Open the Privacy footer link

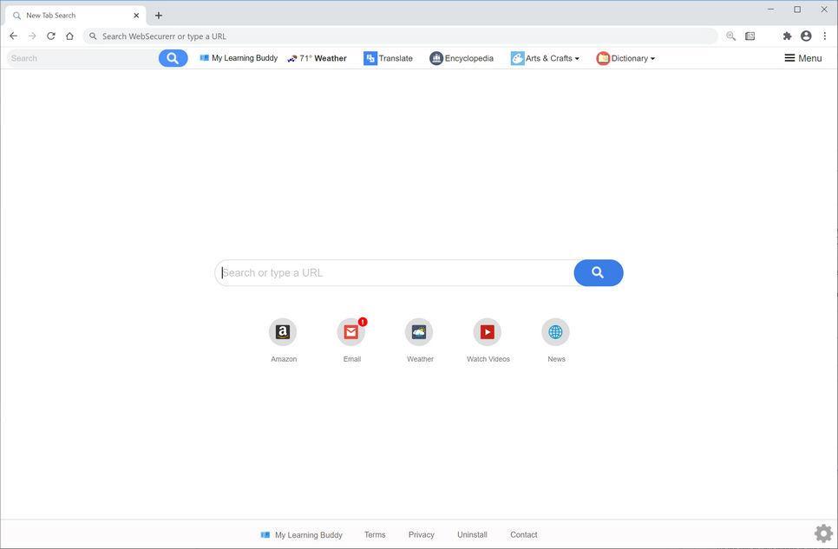tap(421, 534)
